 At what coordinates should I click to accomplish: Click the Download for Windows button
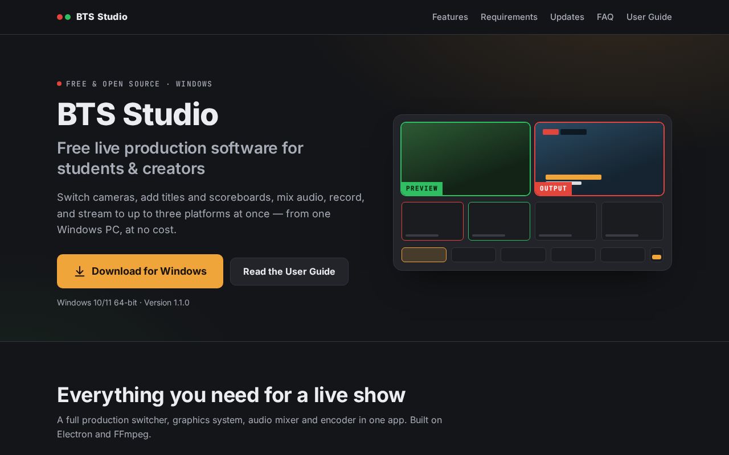tap(140, 271)
